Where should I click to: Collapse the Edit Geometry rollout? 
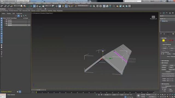165,84
